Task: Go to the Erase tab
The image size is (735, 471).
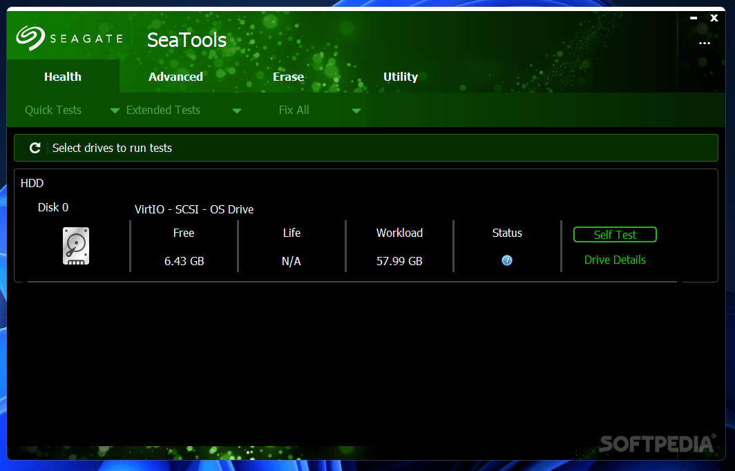Action: (288, 77)
